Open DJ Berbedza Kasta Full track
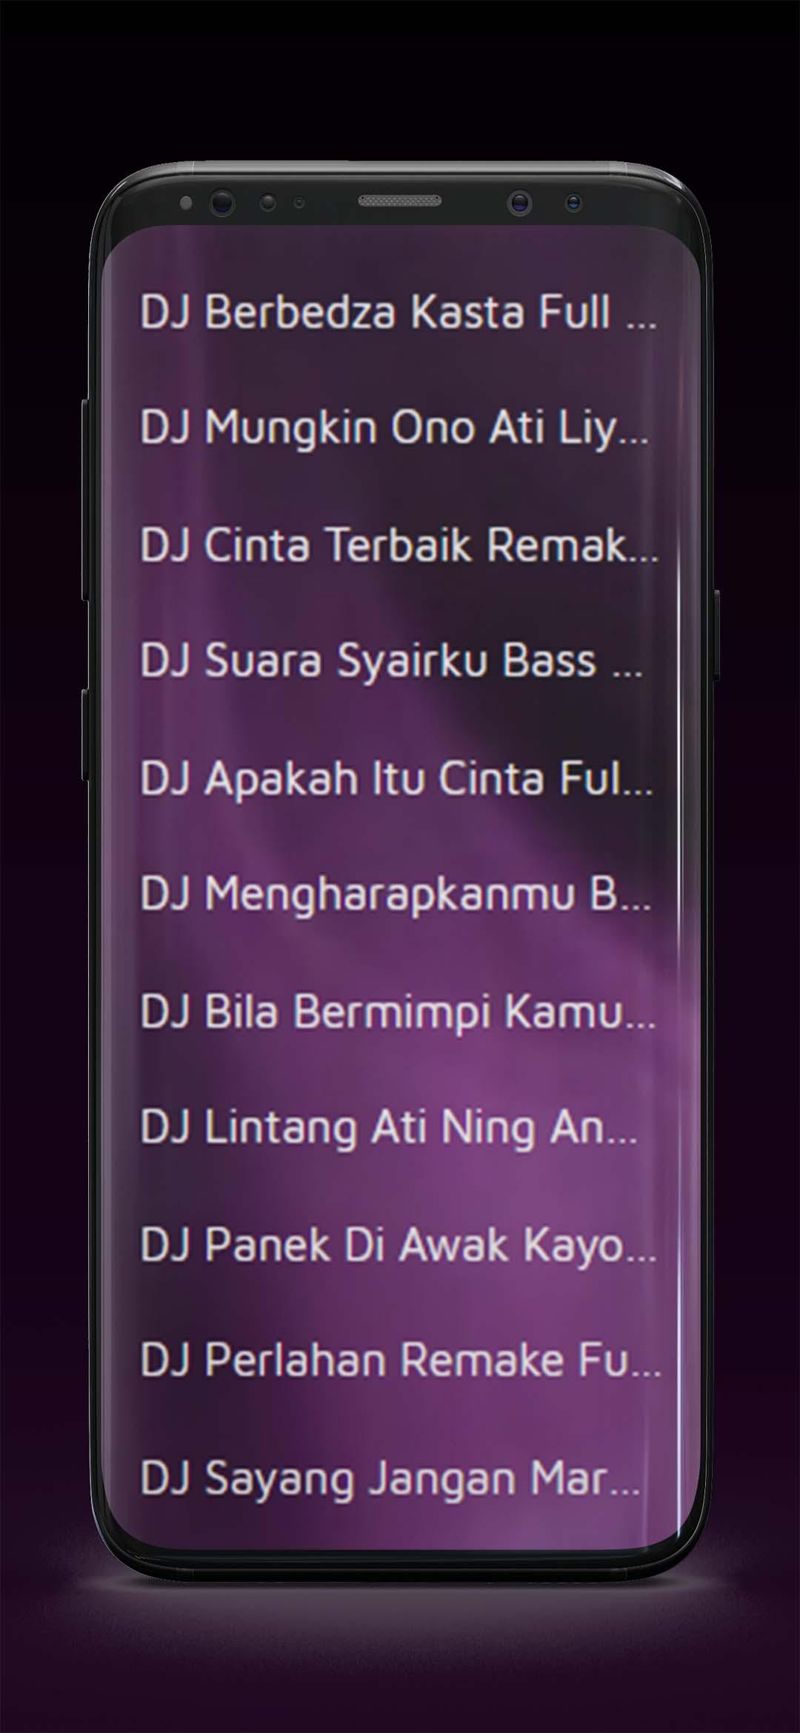The width and height of the screenshot is (800, 1733). [399, 311]
